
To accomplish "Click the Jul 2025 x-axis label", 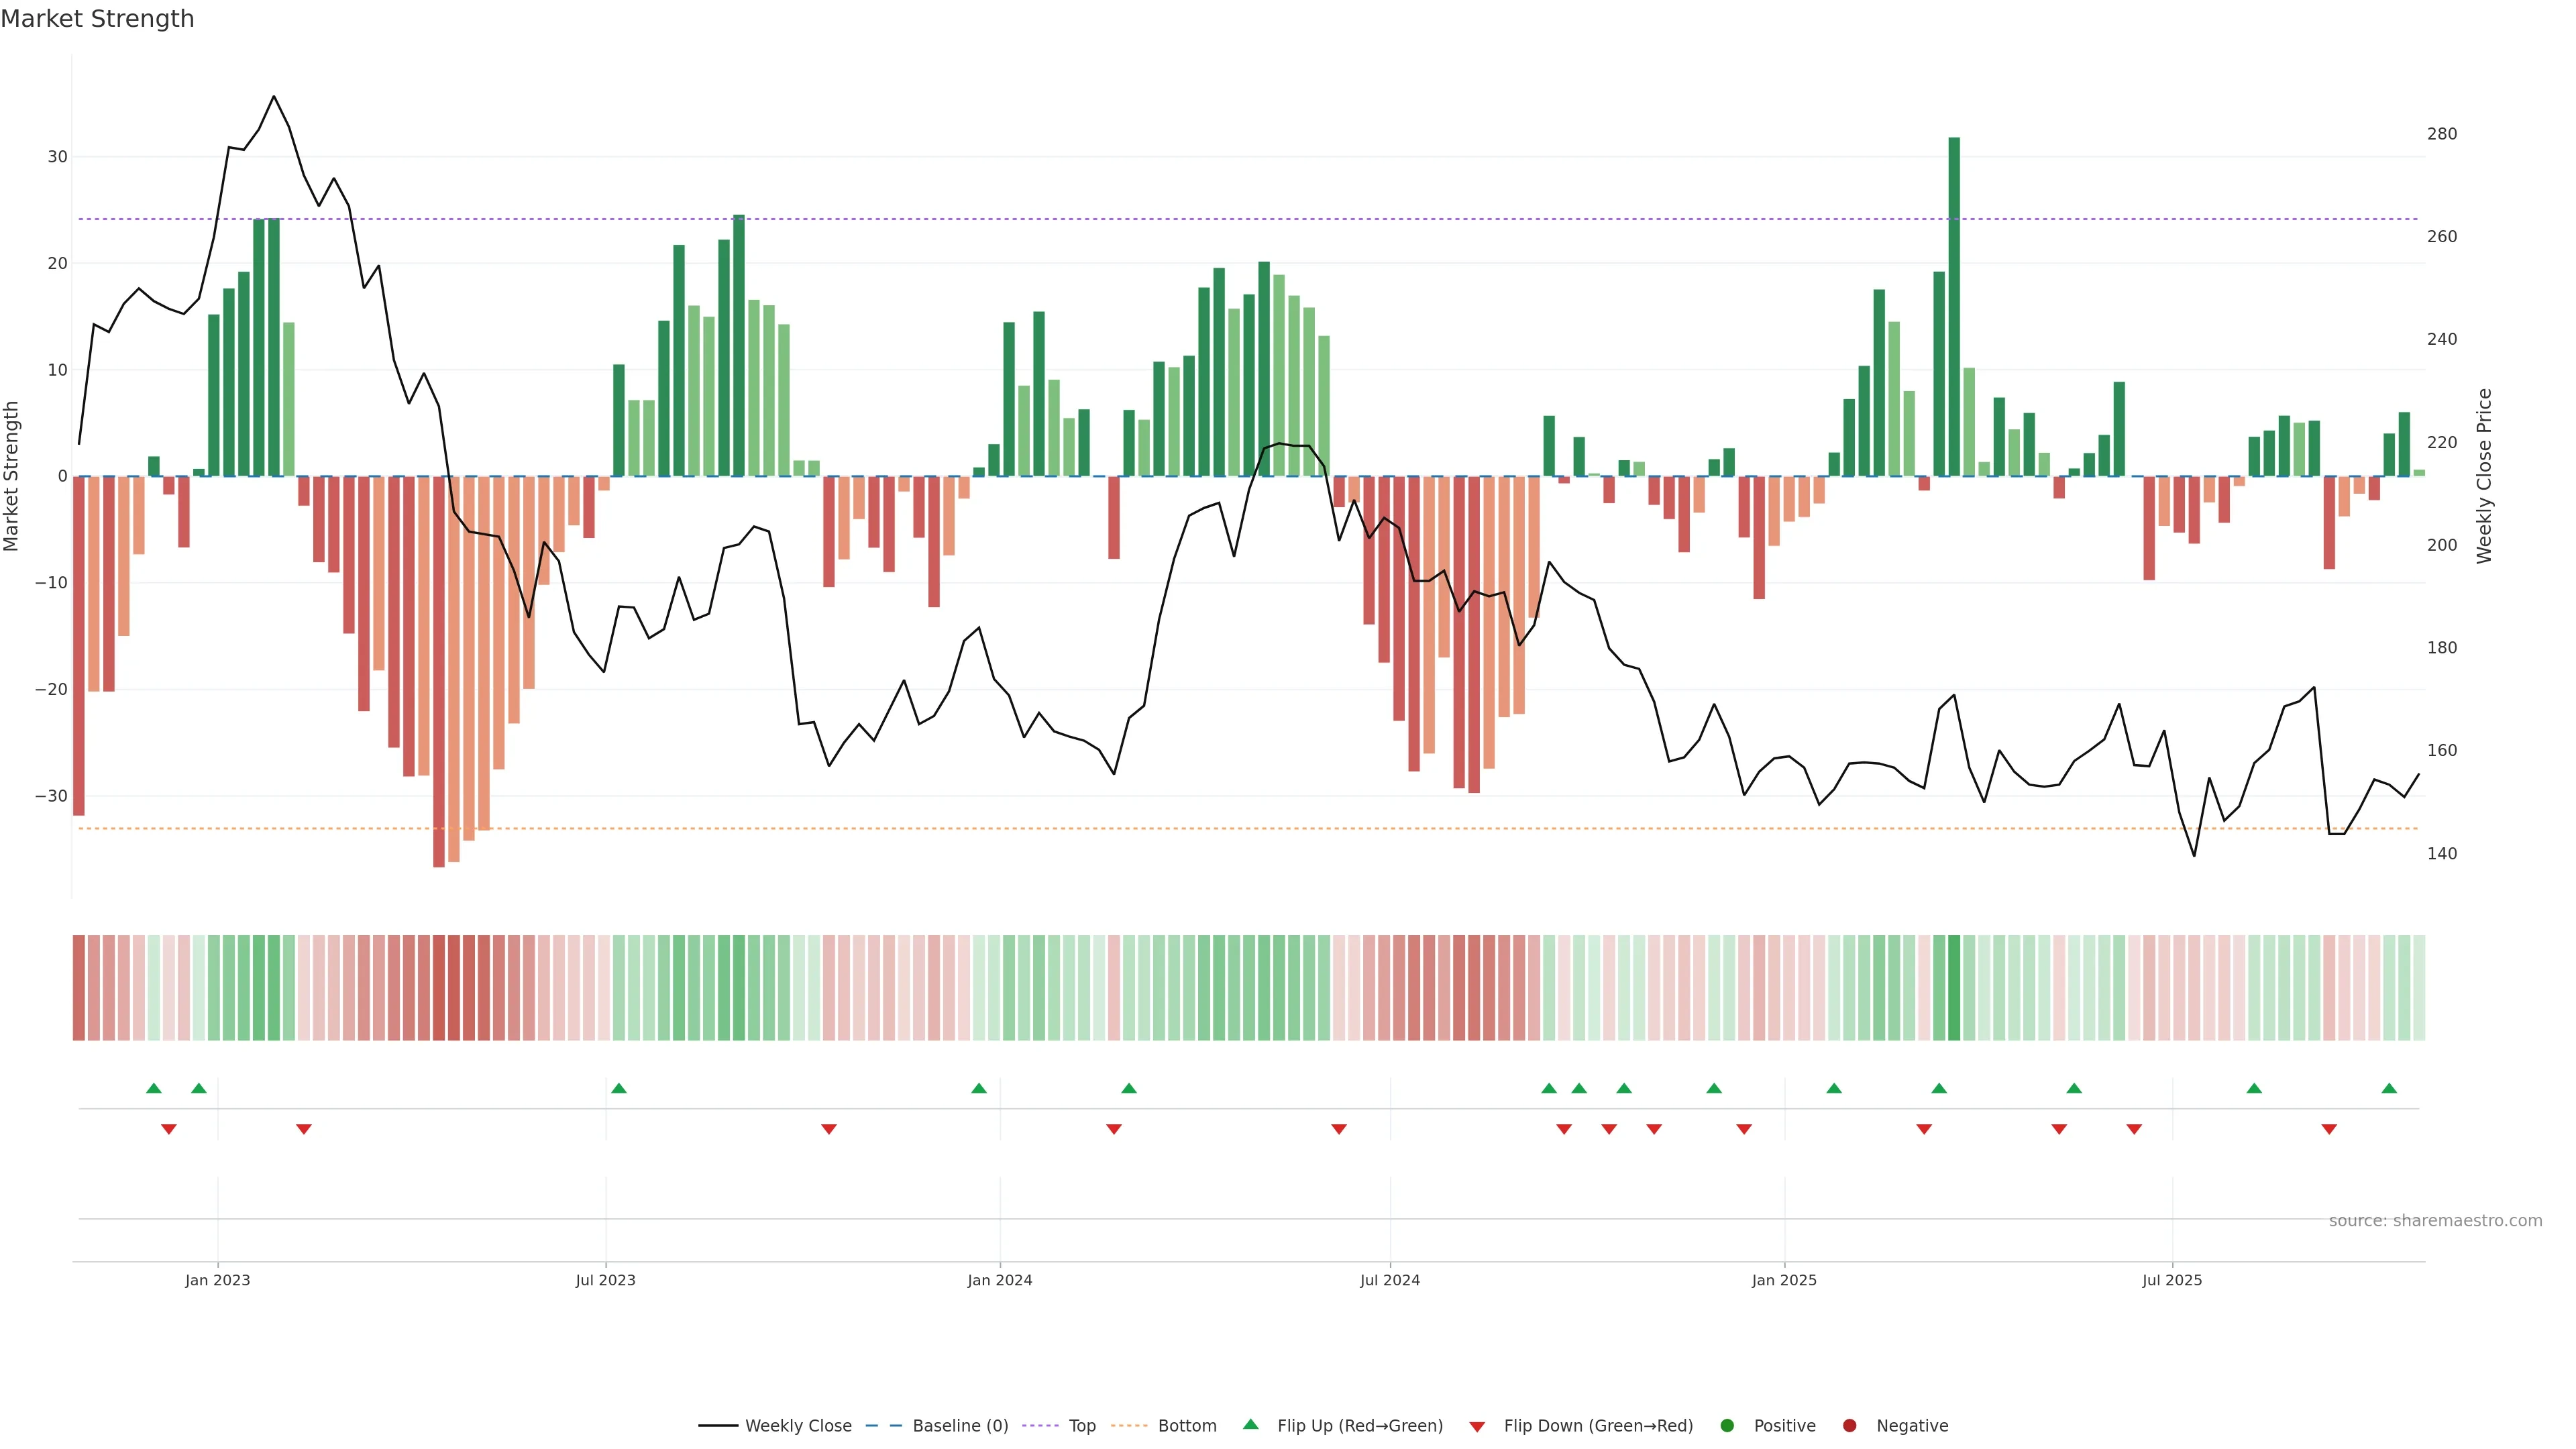I will 2172,1280.
